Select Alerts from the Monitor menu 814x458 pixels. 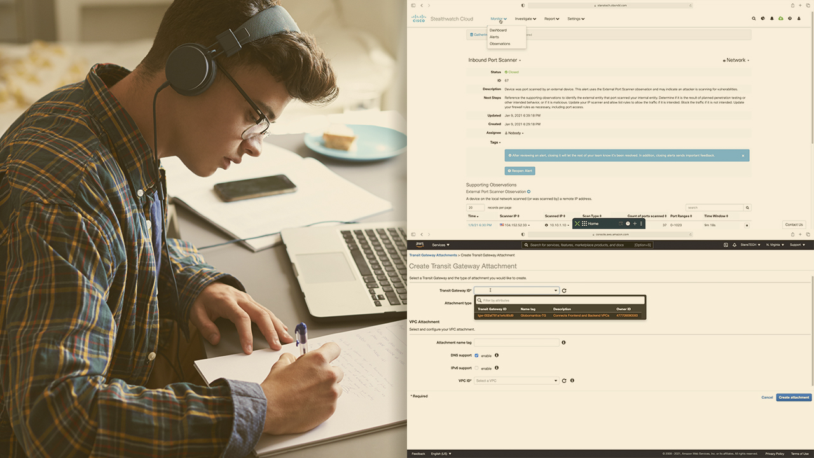click(494, 37)
